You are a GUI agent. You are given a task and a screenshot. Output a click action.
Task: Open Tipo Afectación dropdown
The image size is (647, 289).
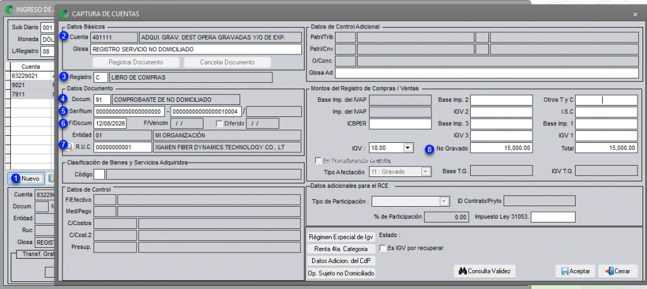pyautogui.click(x=426, y=171)
